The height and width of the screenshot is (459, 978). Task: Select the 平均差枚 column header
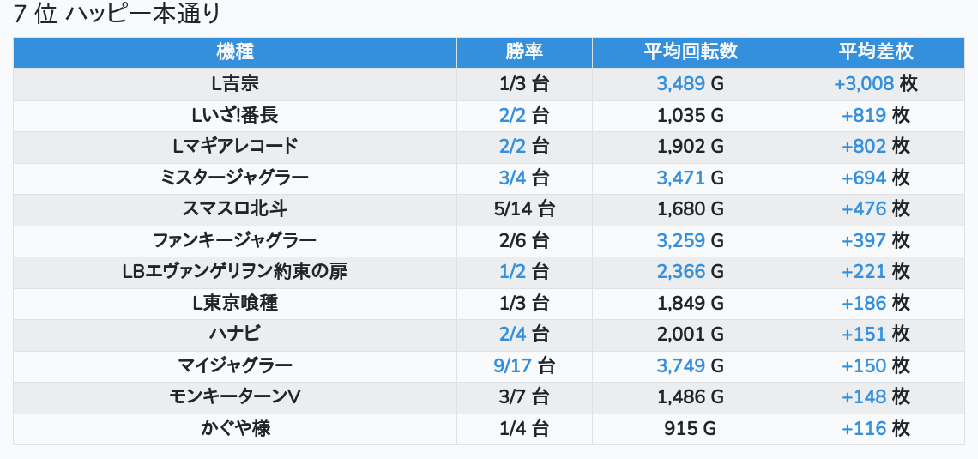click(876, 51)
